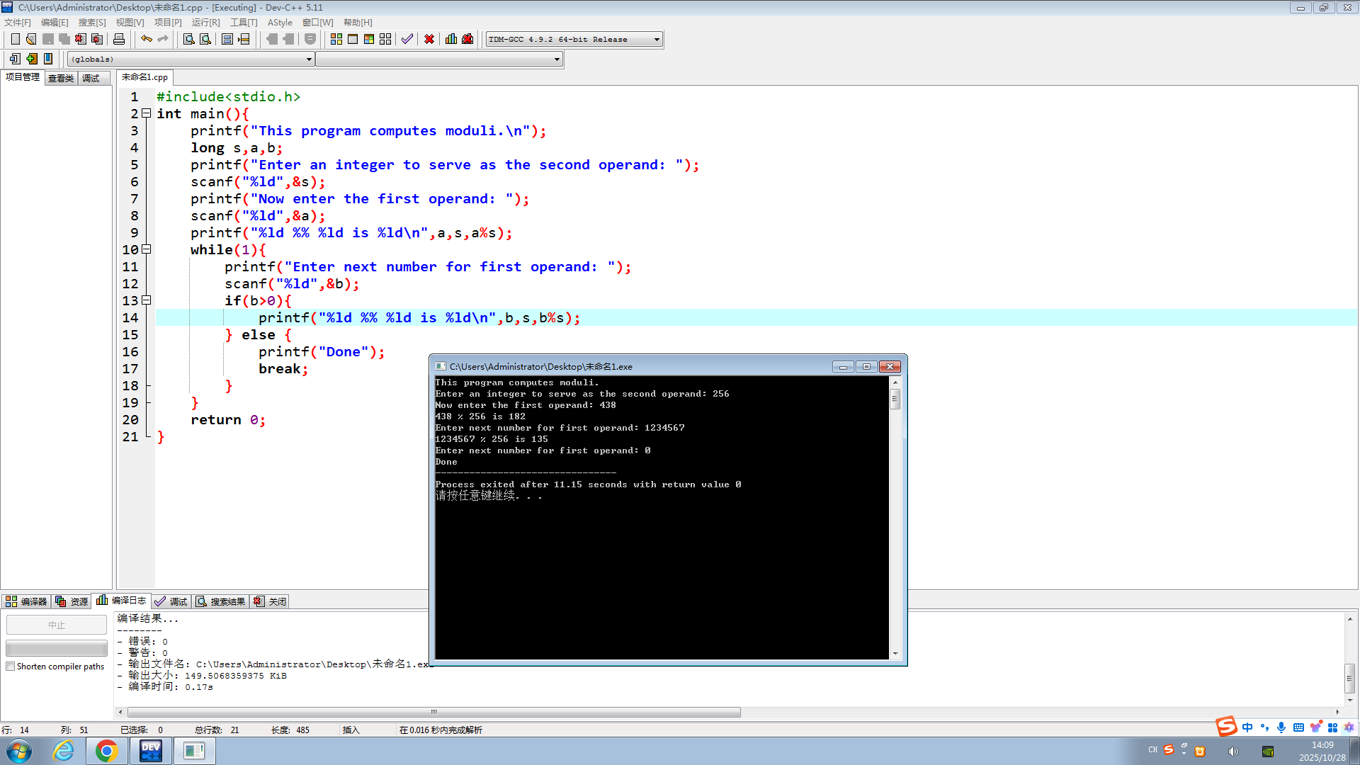Viewport: 1360px width, 765px height.
Task: Click the red X stop execution icon
Action: click(429, 39)
